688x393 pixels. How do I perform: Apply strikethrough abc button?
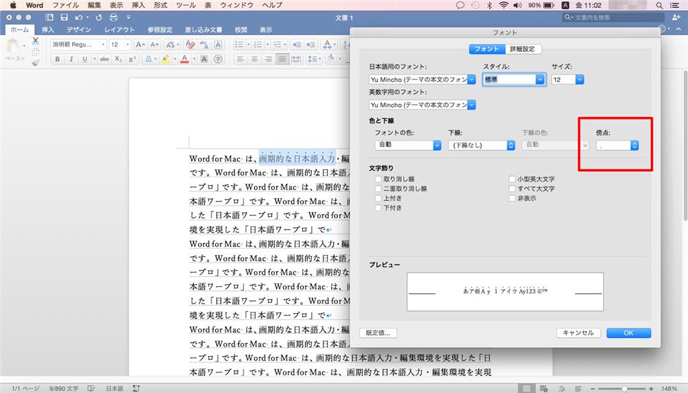click(x=104, y=58)
